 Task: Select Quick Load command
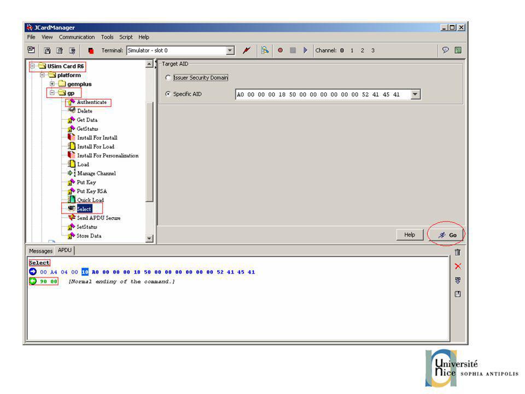coord(90,200)
